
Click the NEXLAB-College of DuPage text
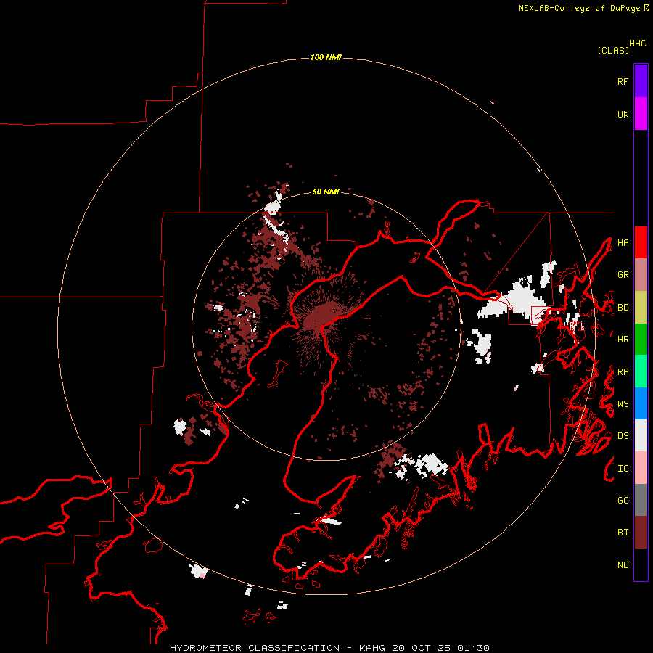tap(579, 8)
